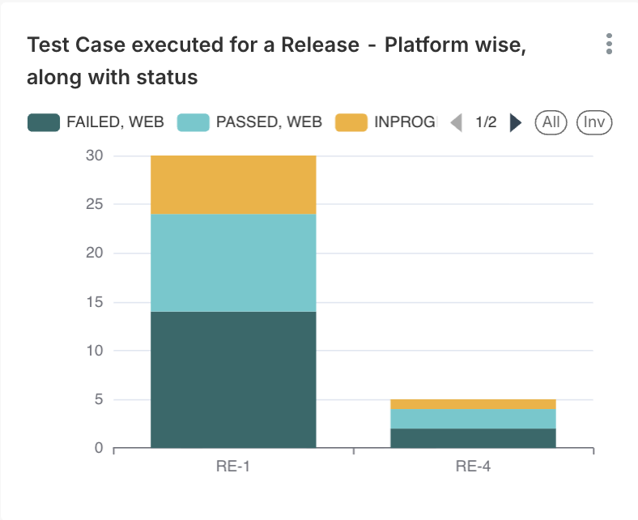Click the orange in-progress segment of RE-1
Viewport: 638px width, 520px height.
point(233,185)
